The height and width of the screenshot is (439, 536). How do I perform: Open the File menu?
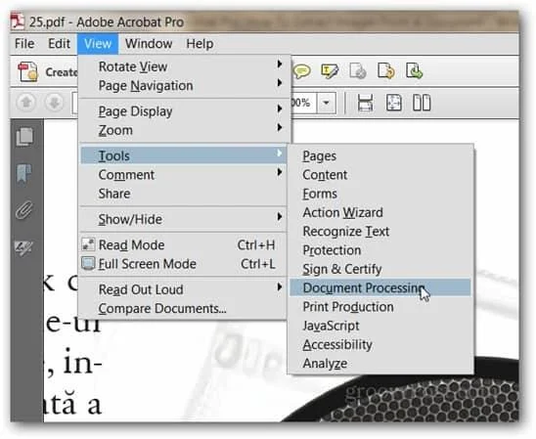coord(24,44)
